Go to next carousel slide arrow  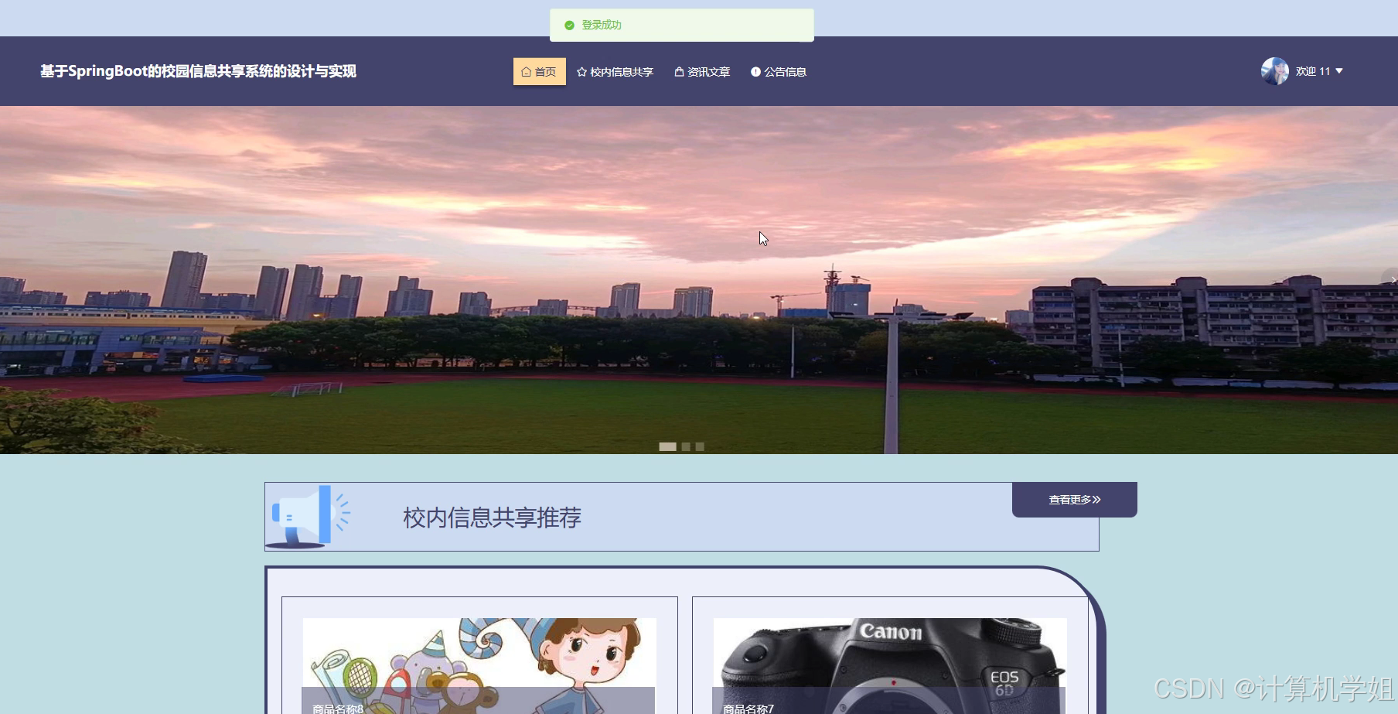[x=1390, y=280]
